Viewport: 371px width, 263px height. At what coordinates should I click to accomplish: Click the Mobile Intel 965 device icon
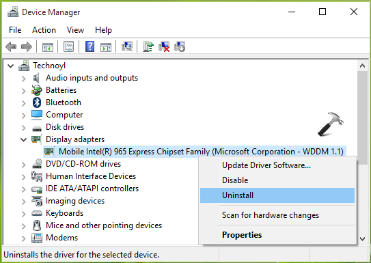point(49,152)
